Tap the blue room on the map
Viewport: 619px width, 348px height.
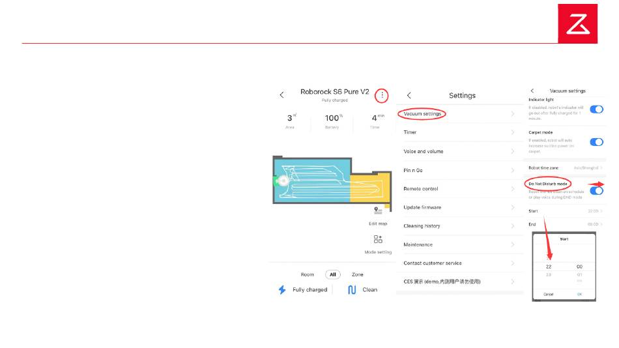coord(312,181)
